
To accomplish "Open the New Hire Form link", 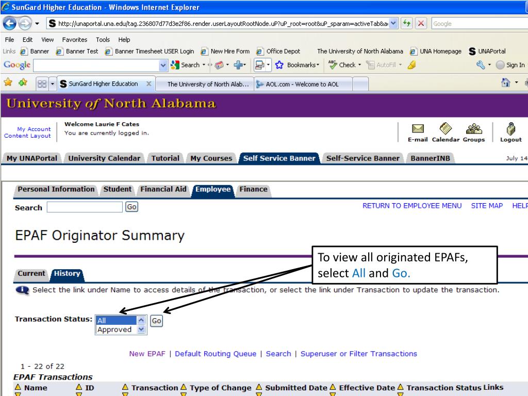I will pos(225,52).
